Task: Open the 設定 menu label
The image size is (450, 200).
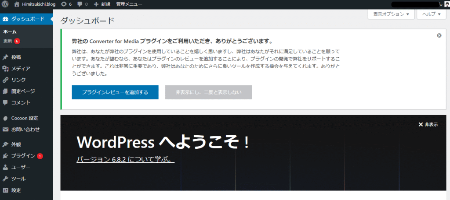Action: tap(16, 190)
